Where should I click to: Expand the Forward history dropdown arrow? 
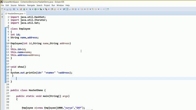(104, 9)
